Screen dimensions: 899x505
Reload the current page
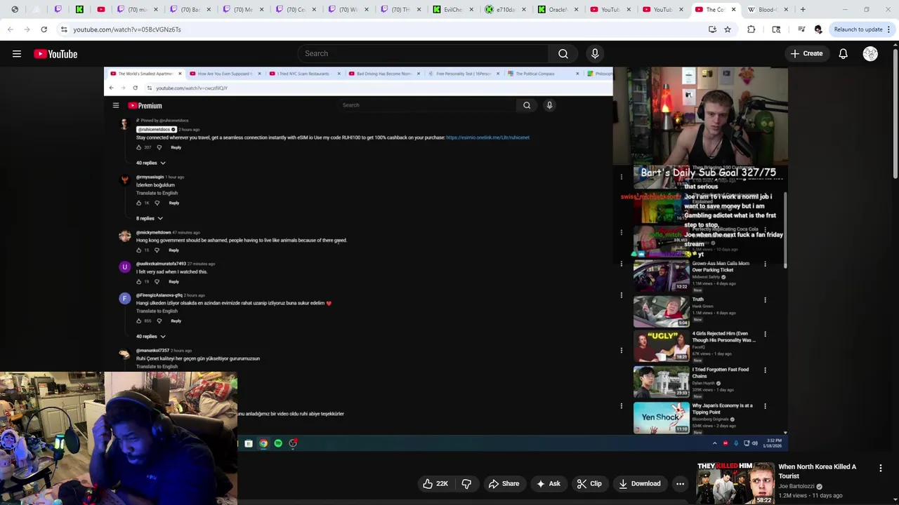44,29
